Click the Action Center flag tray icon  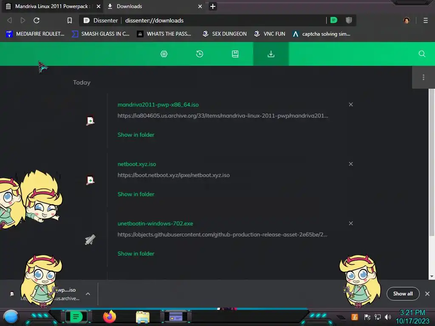coord(367,317)
